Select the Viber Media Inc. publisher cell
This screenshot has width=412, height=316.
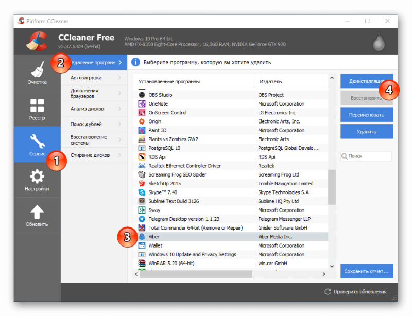pos(275,237)
